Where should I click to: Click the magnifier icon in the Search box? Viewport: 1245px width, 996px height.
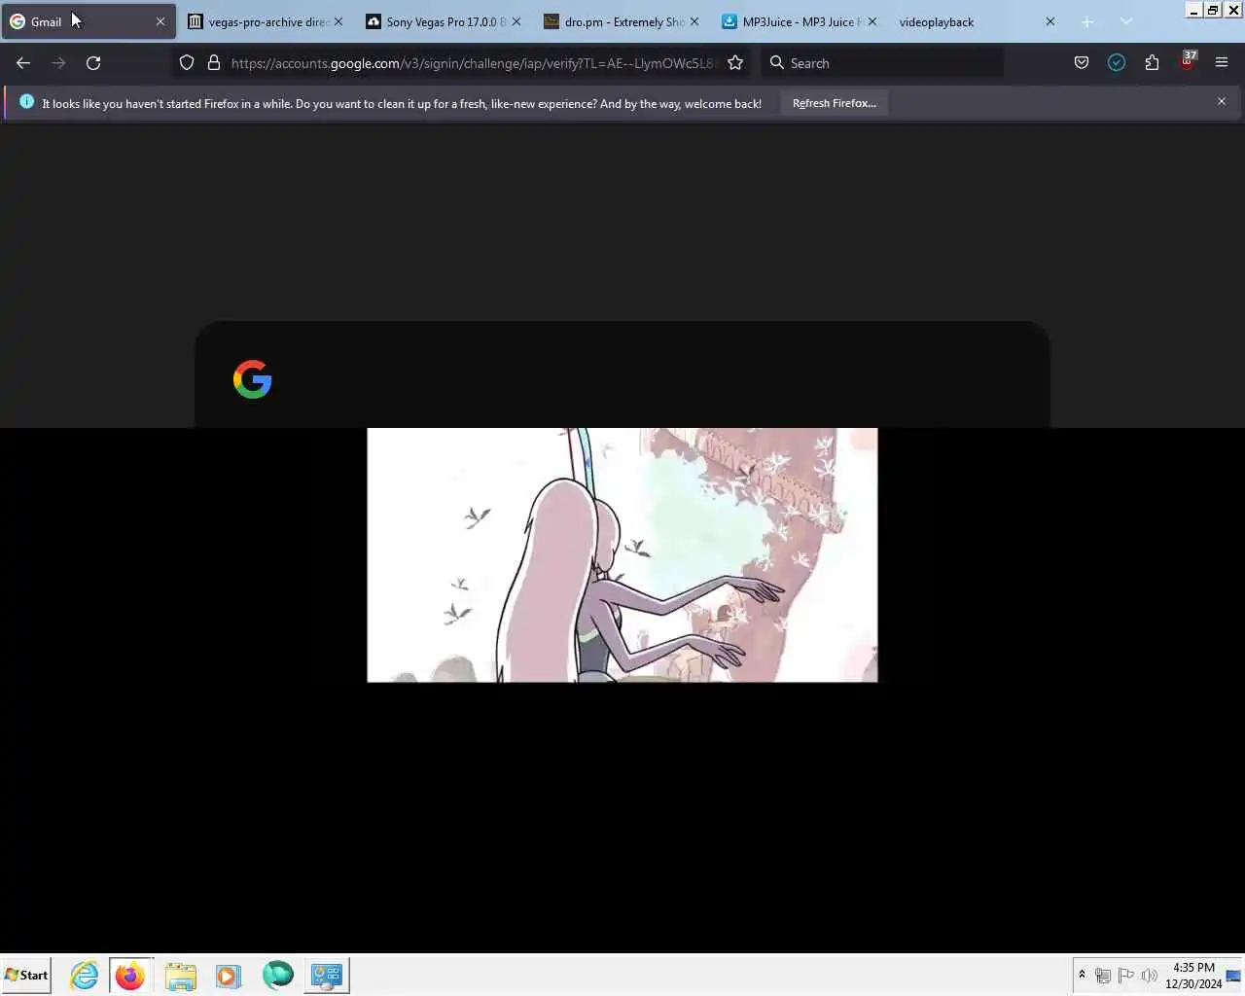click(776, 62)
